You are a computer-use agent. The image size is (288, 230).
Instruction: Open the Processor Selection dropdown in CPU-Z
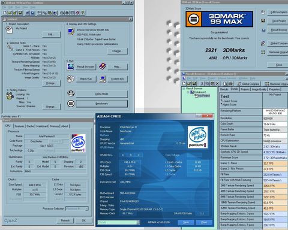87,208
